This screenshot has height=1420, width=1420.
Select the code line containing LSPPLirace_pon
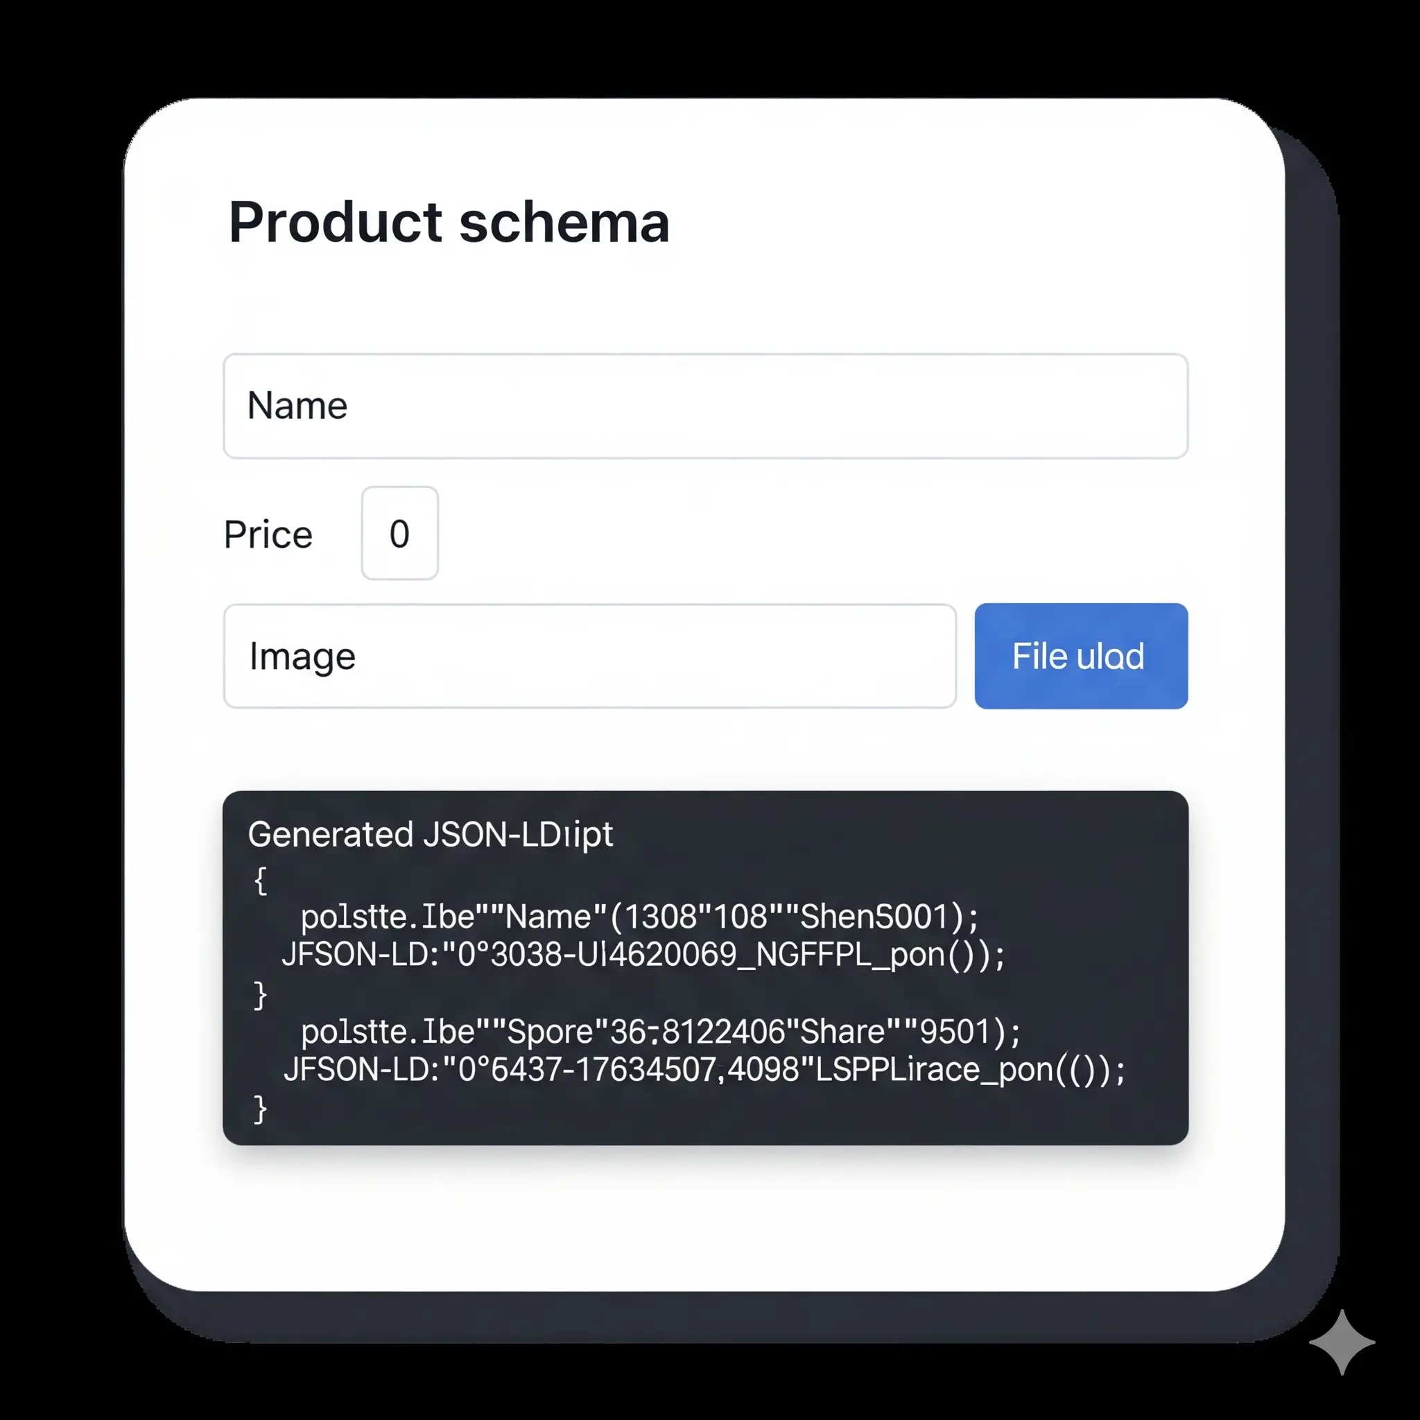tap(704, 1069)
